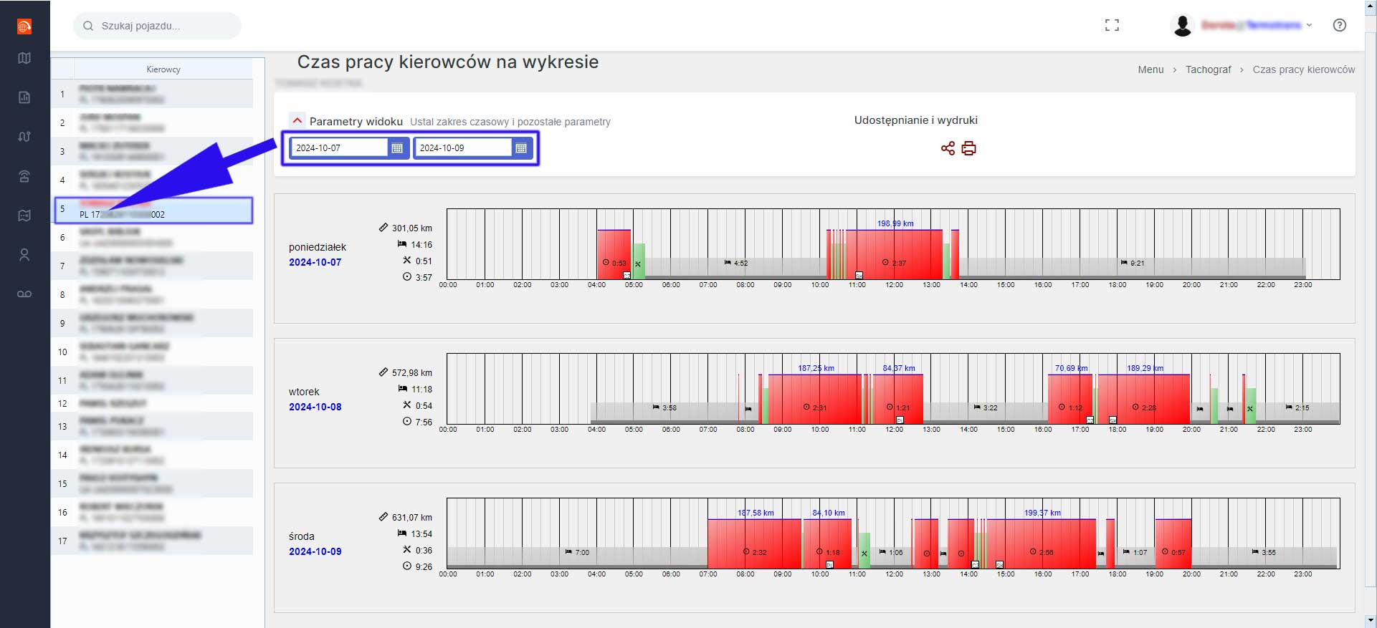Image resolution: width=1377 pixels, height=628 pixels.
Task: Open the person icon in sidebar
Action: click(24, 255)
